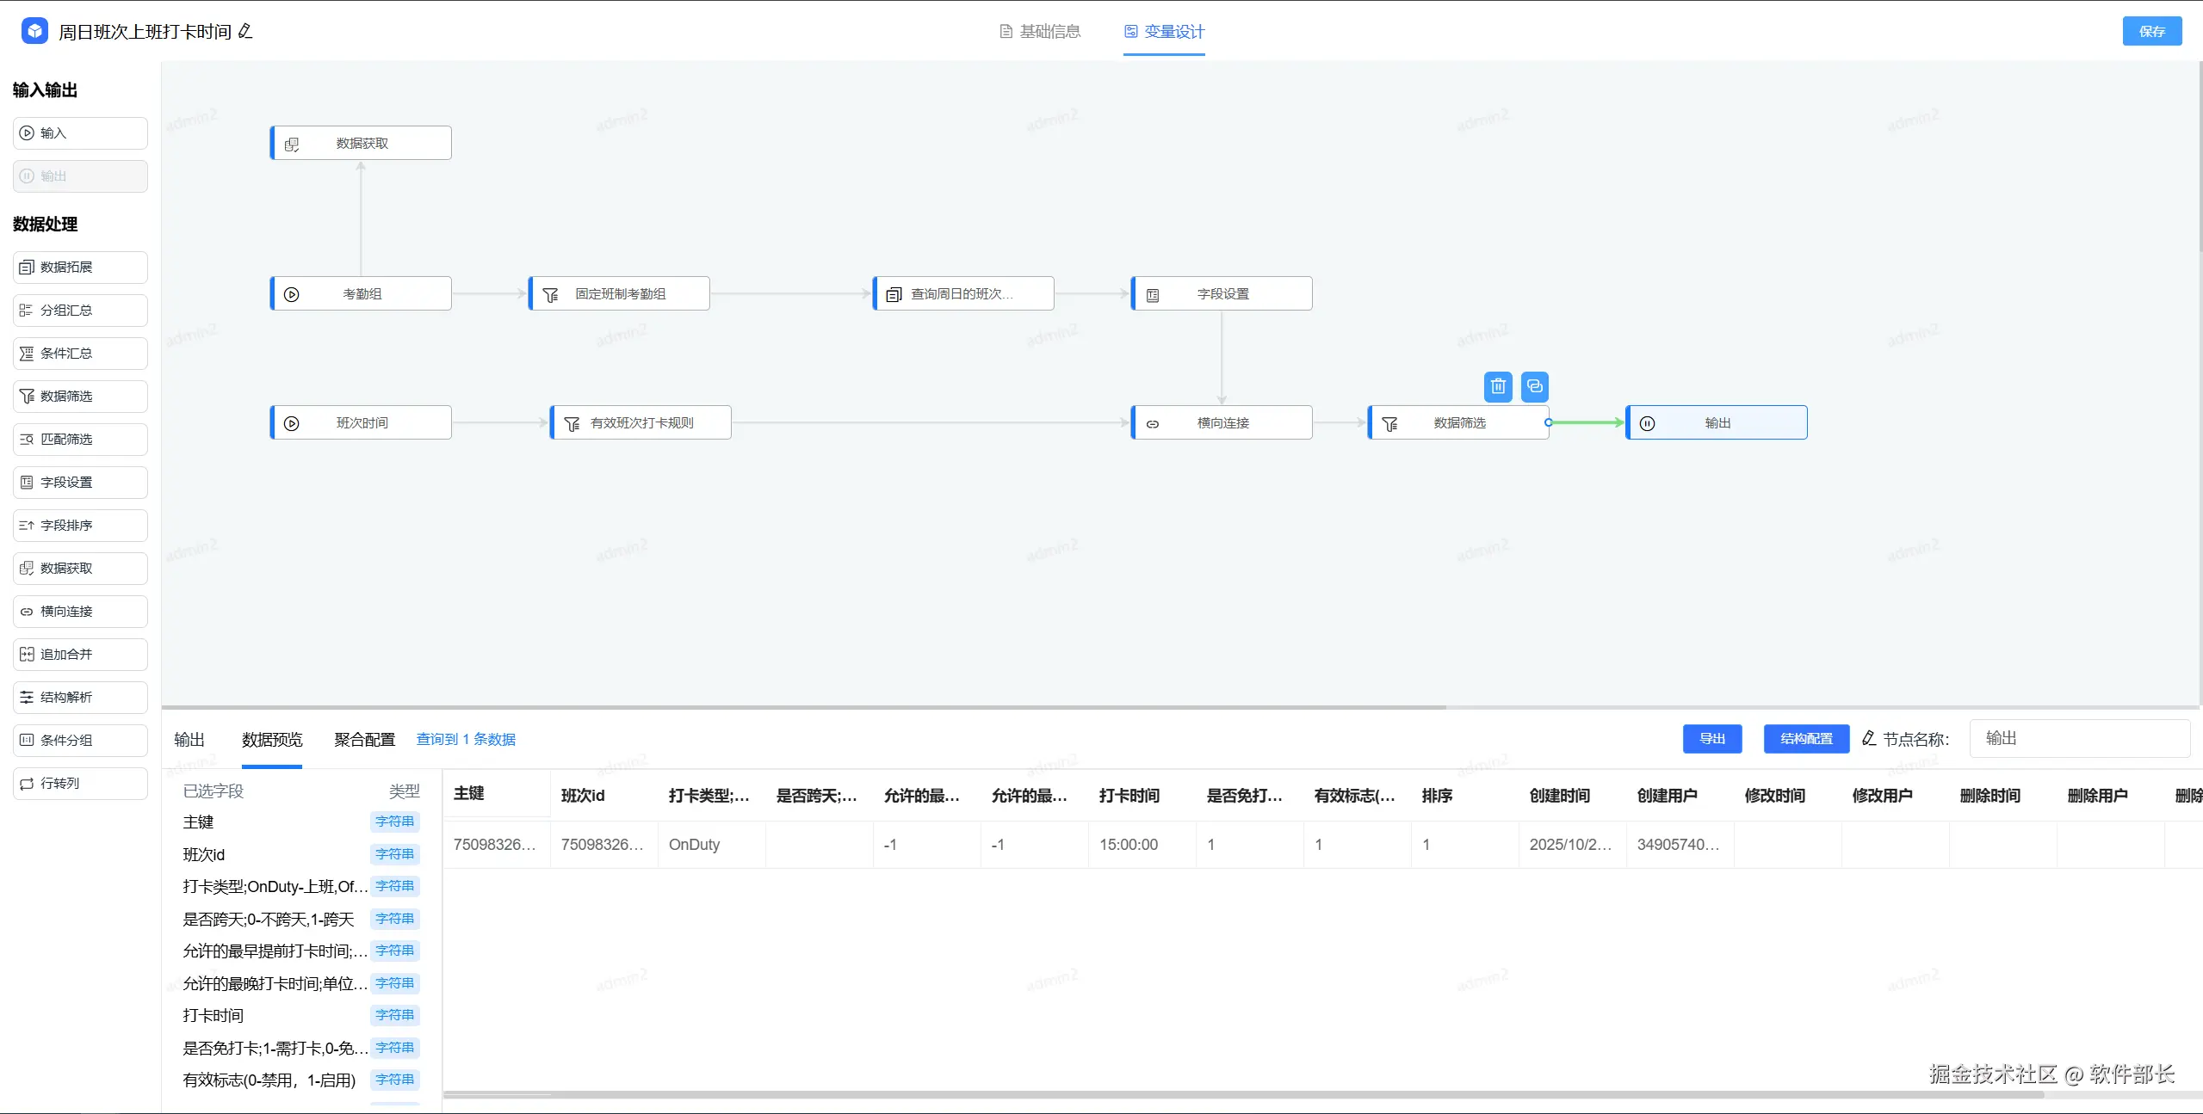Click the 导出 button
This screenshot has height=1114, width=2203.
(1711, 739)
